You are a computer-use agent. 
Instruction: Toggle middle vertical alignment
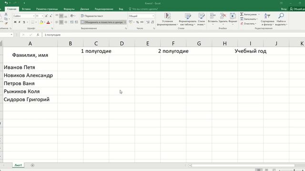61,16
